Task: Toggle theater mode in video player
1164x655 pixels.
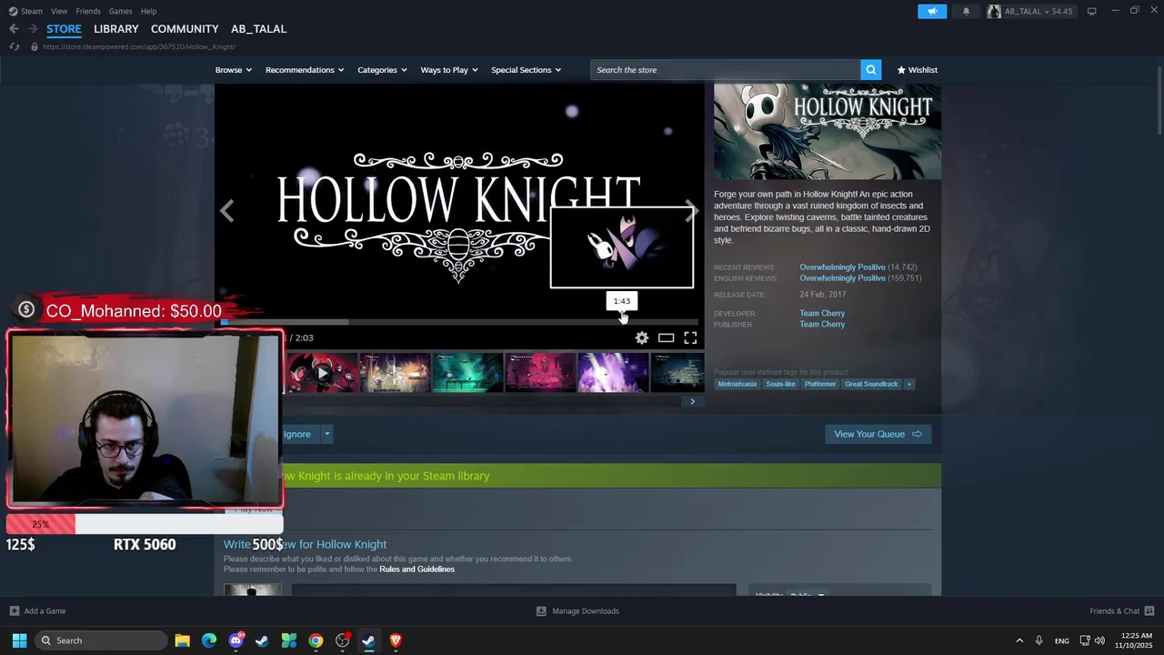Action: tap(666, 338)
